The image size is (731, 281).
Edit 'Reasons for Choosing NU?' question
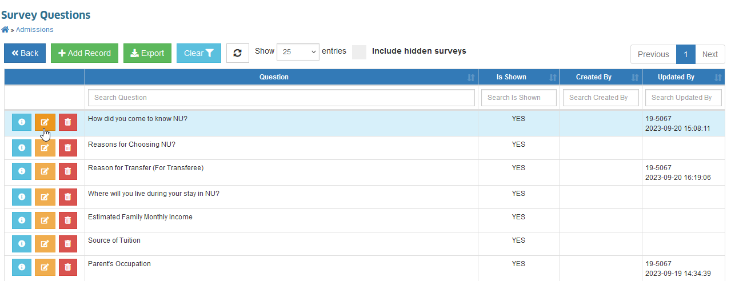(x=45, y=148)
